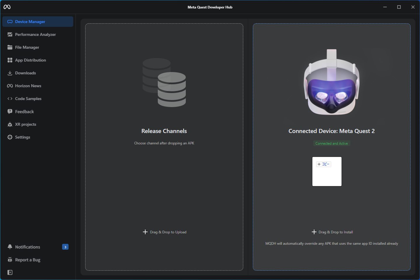Image resolution: width=420 pixels, height=280 pixels.
Task: Click the Downloads arrow icon
Action: click(x=10, y=73)
